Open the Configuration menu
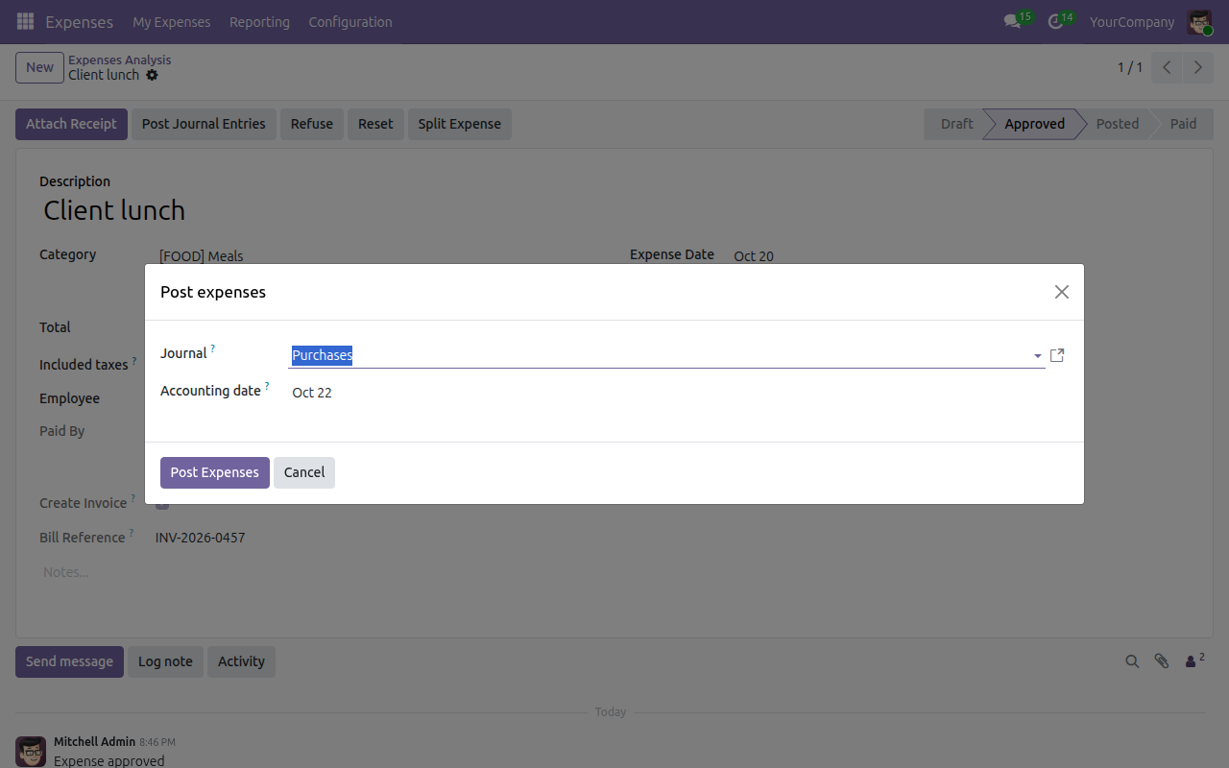Image resolution: width=1229 pixels, height=768 pixels. click(x=350, y=21)
